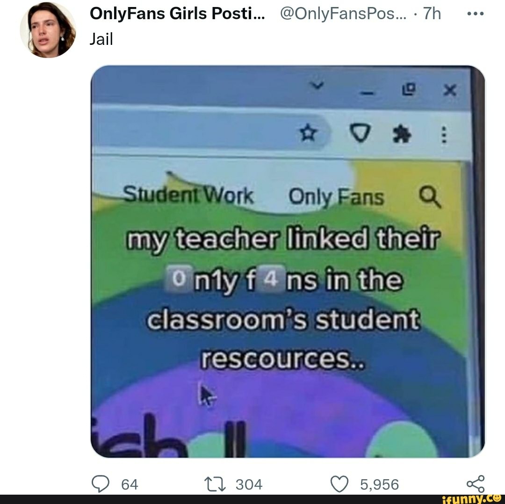Select the Student Work menu item
This screenshot has height=504, width=505.
[x=188, y=195]
